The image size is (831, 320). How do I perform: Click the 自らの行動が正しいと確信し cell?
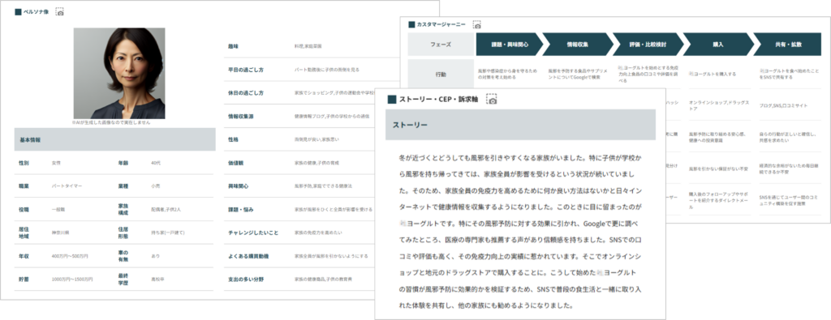tap(790, 138)
